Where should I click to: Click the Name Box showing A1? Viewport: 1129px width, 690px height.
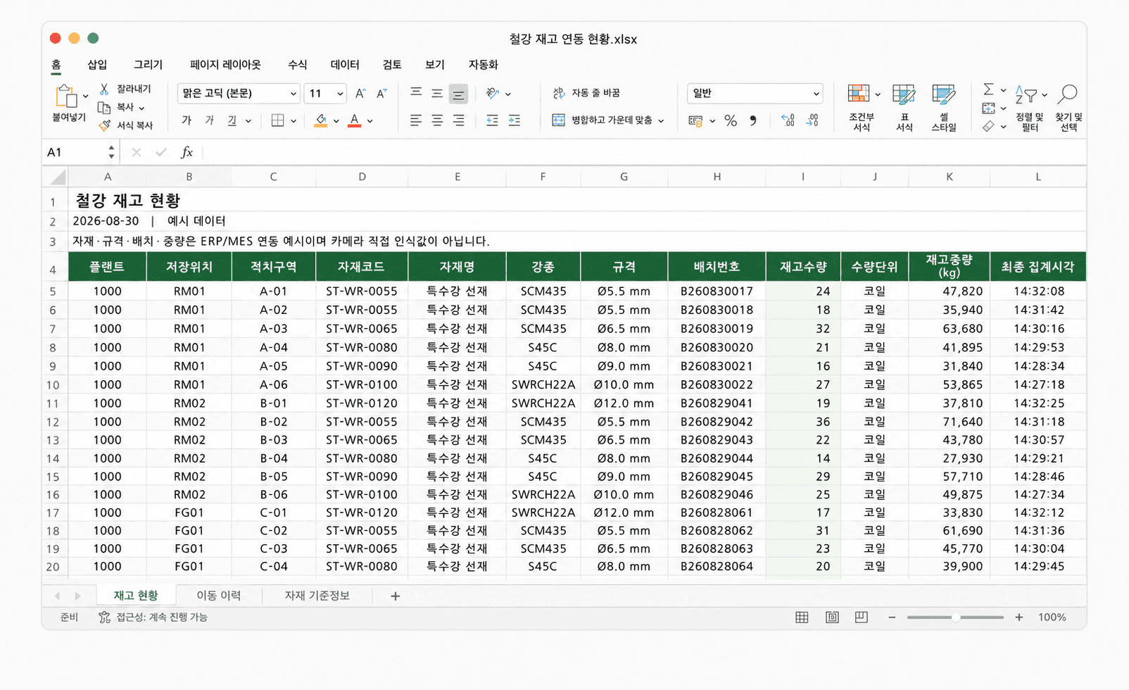pyautogui.click(x=80, y=152)
